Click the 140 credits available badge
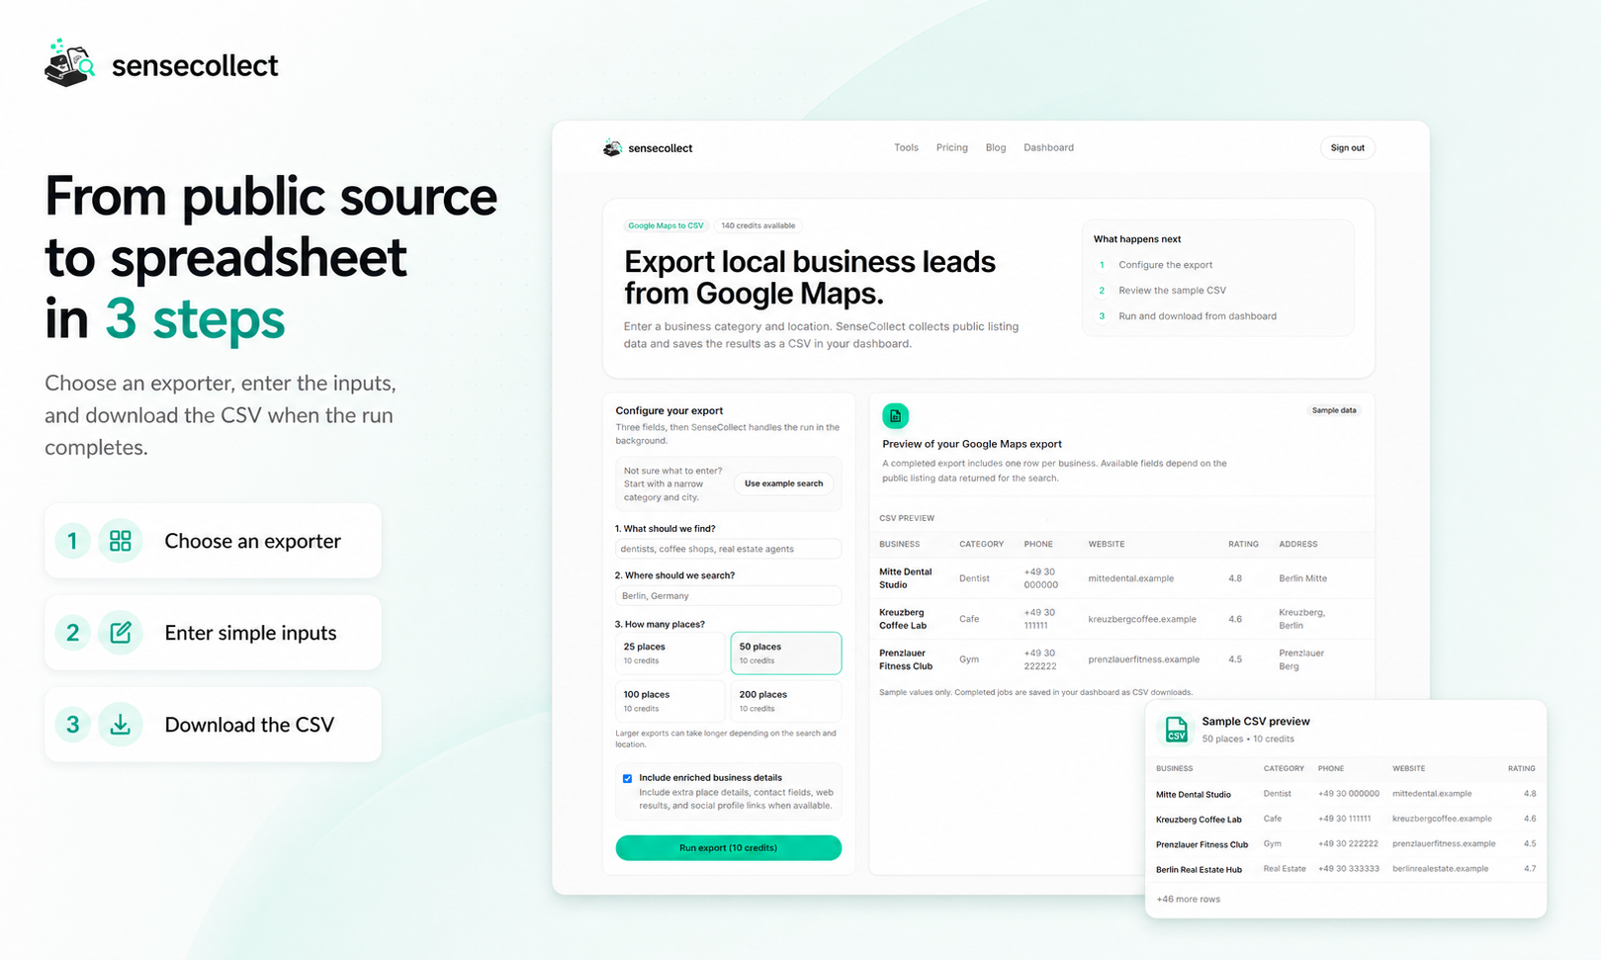Image resolution: width=1601 pixels, height=960 pixels. click(x=757, y=225)
